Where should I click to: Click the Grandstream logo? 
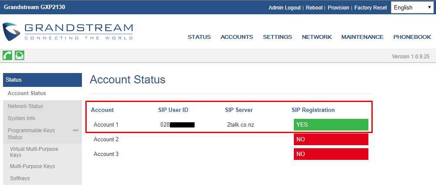[68, 32]
